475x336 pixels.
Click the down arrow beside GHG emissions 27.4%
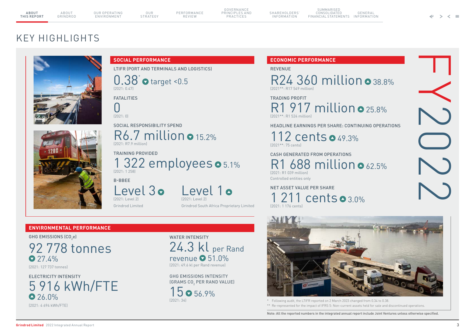pyautogui.click(x=32, y=258)
